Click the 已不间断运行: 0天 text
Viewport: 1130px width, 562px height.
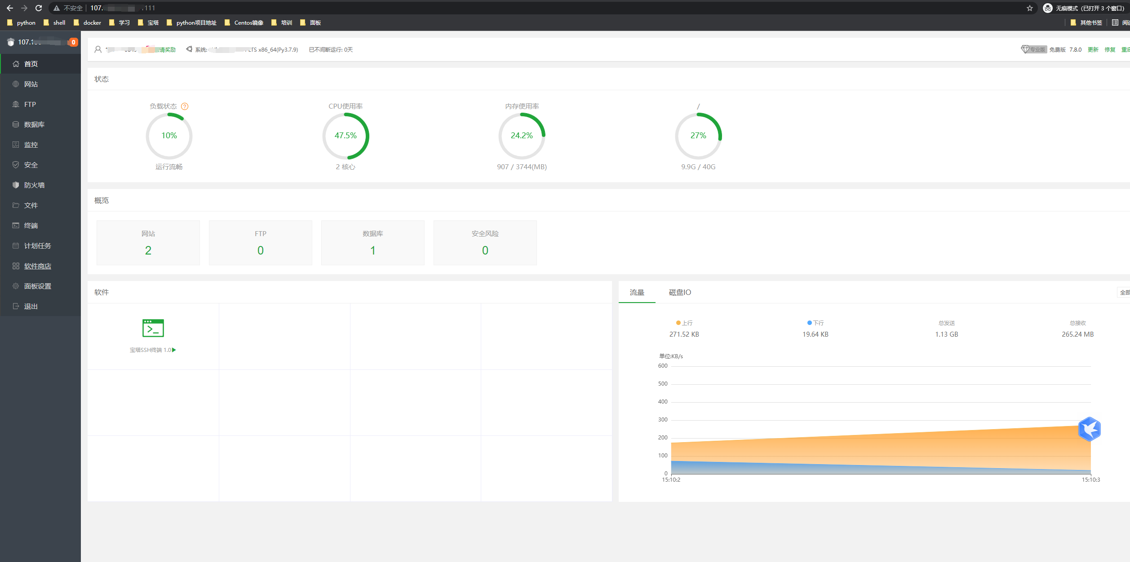coord(331,49)
